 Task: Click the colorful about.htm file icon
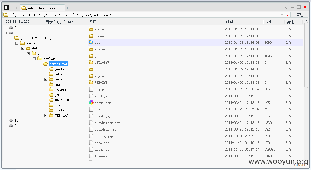(x=91, y=102)
